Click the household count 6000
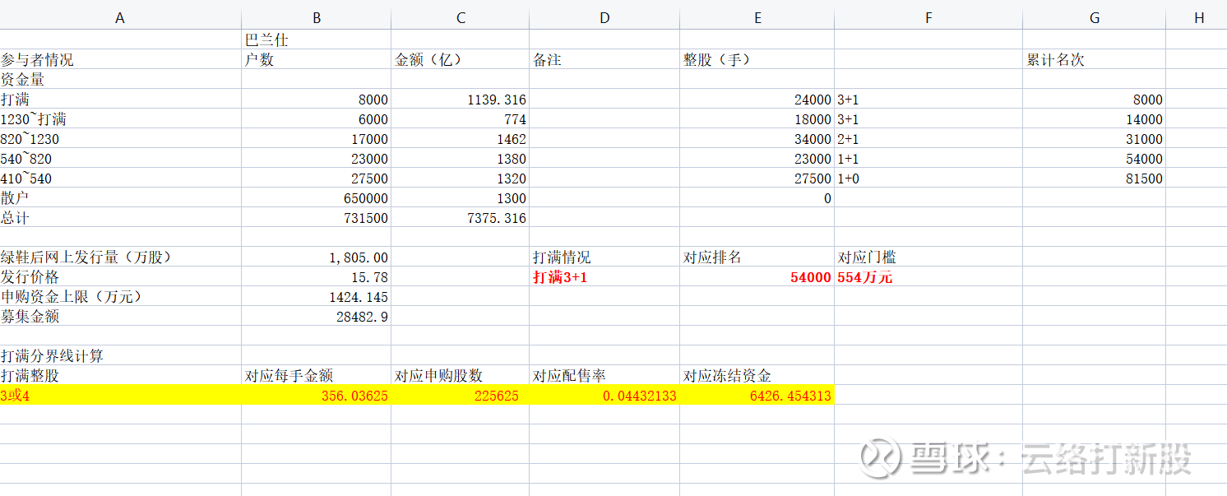 tap(317, 118)
